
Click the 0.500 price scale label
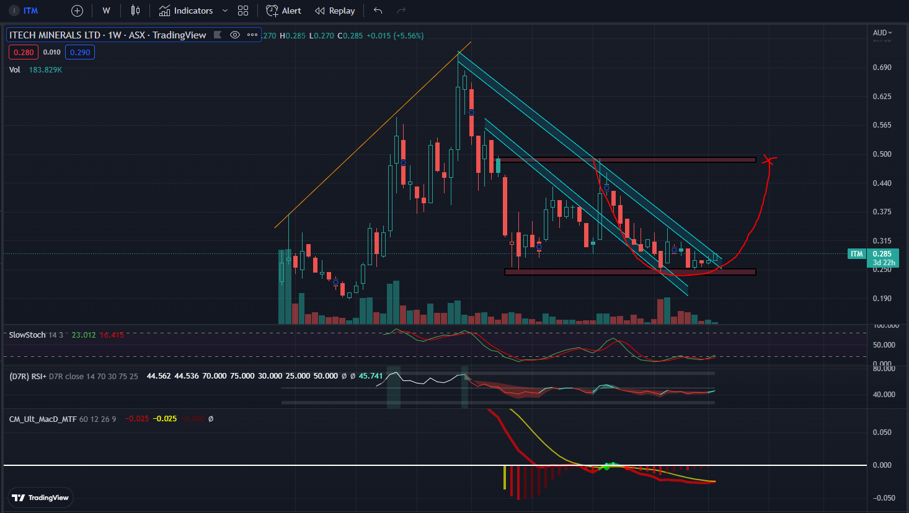(x=882, y=154)
